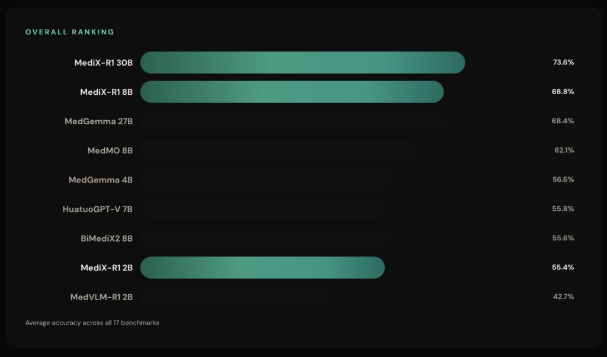This screenshot has height=357, width=607.
Task: Click the HuatuoGPT-V 7B label
Action: (x=97, y=209)
